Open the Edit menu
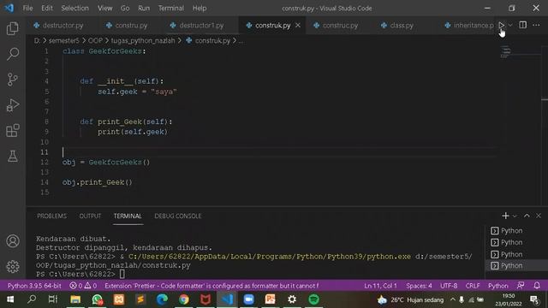The height and width of the screenshot is (308, 548). [x=47, y=8]
